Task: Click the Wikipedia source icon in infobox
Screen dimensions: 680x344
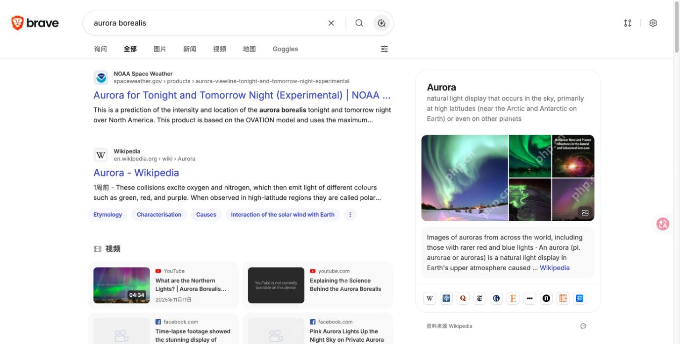Action: click(429, 298)
